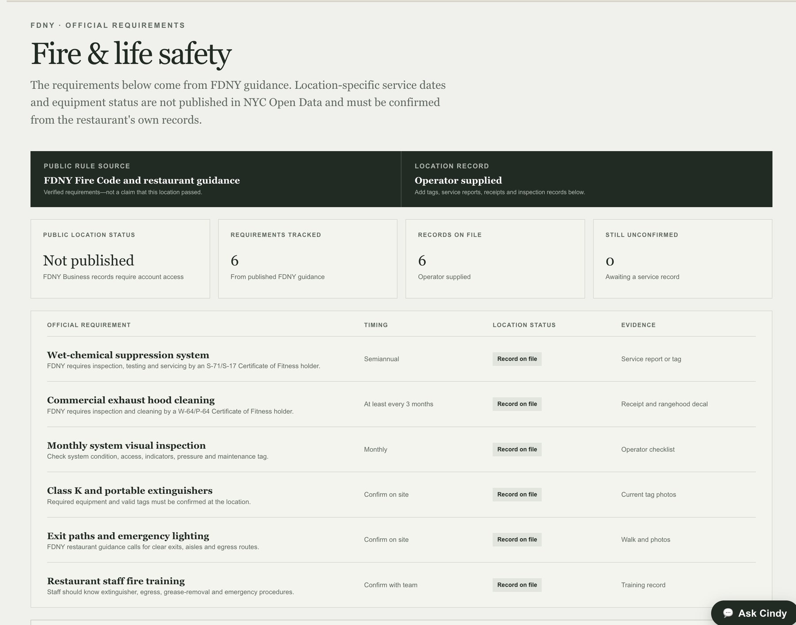
Task: Click the Still Unconfirmed card heading
Action: pyautogui.click(x=642, y=235)
